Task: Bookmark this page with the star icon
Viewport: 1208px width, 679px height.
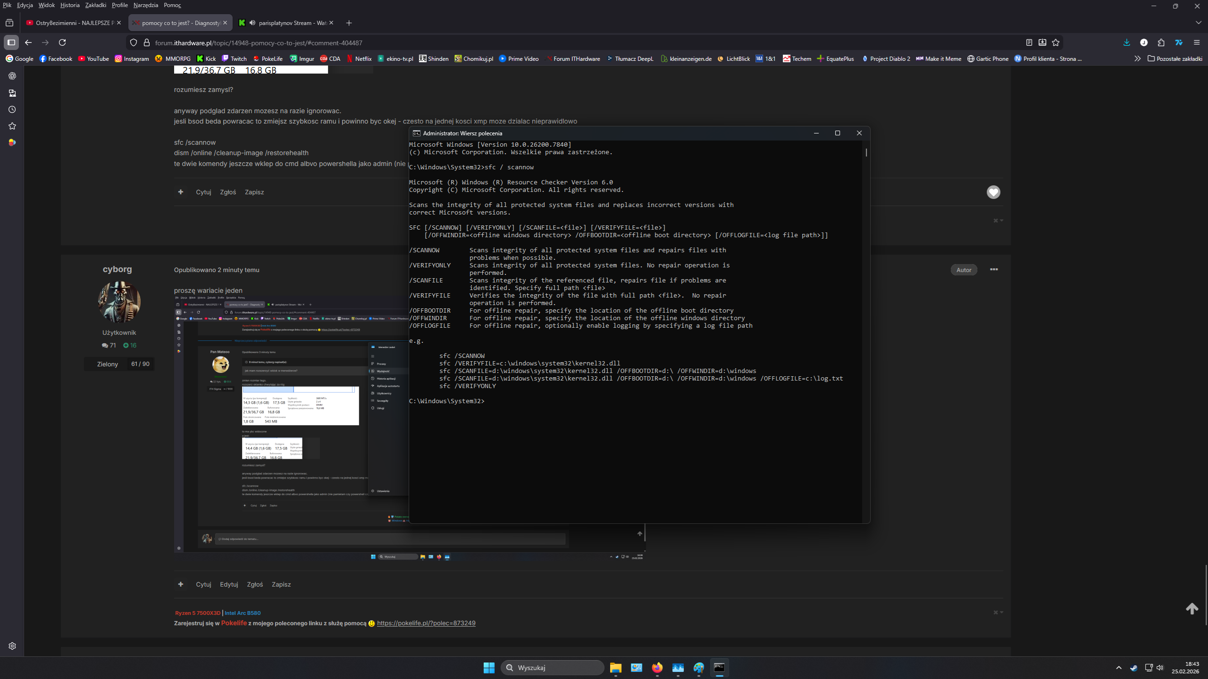Action: (1056, 42)
